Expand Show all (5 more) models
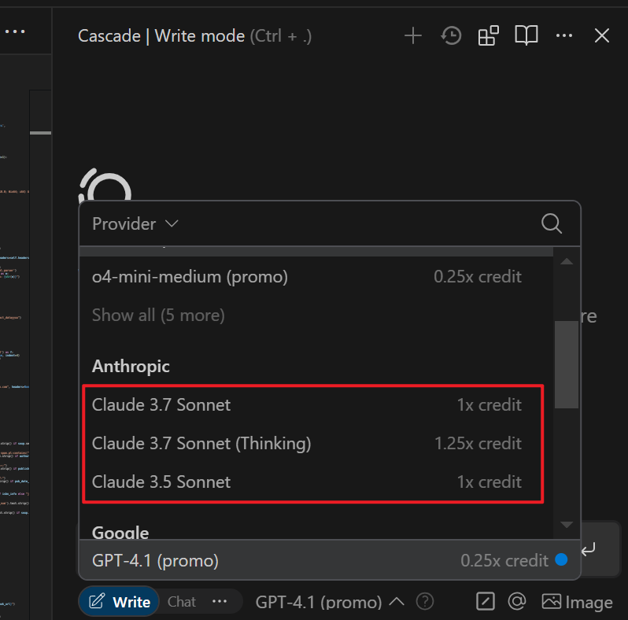The width and height of the screenshot is (628, 620). pos(158,316)
